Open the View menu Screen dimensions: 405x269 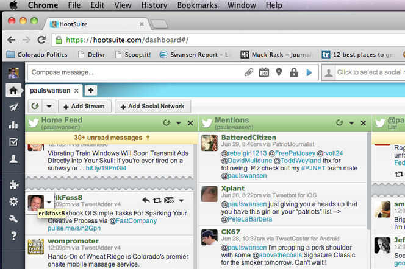coord(123,5)
